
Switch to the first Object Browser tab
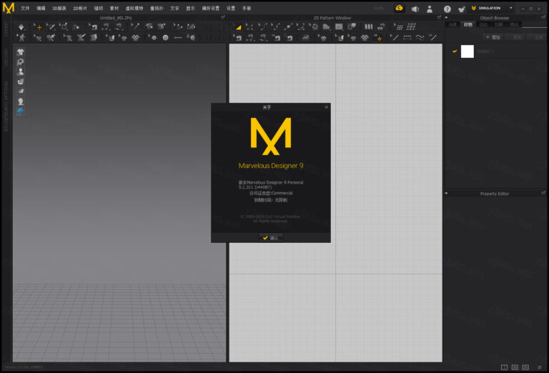pos(452,24)
